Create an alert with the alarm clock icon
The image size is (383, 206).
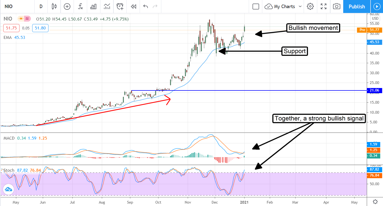pyautogui.click(x=120, y=6)
